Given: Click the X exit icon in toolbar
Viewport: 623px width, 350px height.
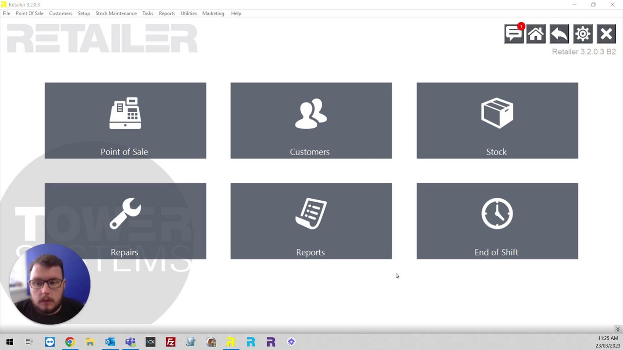Looking at the screenshot, I should point(606,34).
